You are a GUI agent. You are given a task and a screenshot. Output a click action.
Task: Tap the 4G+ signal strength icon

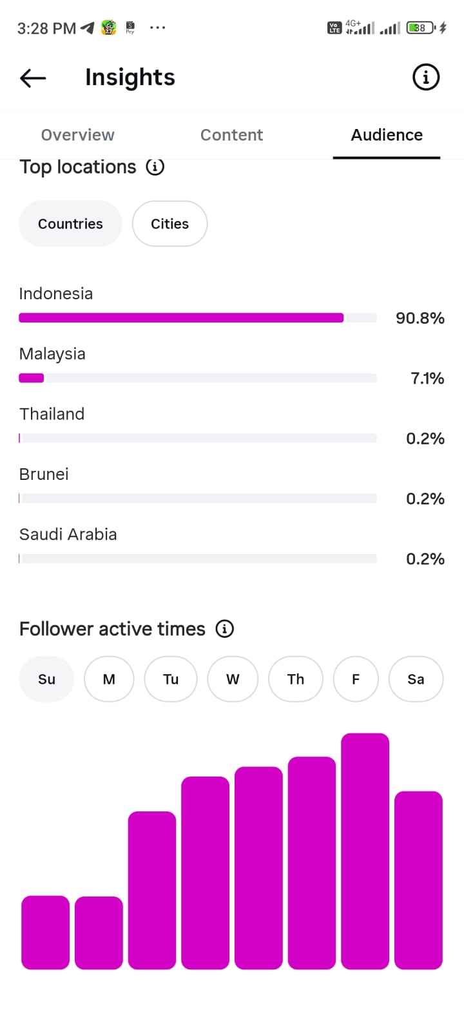click(360, 27)
